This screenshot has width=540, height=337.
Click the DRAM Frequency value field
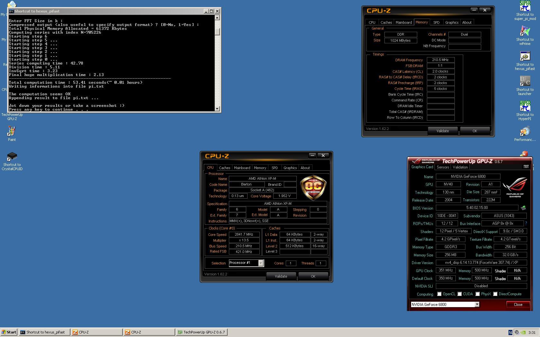440,60
